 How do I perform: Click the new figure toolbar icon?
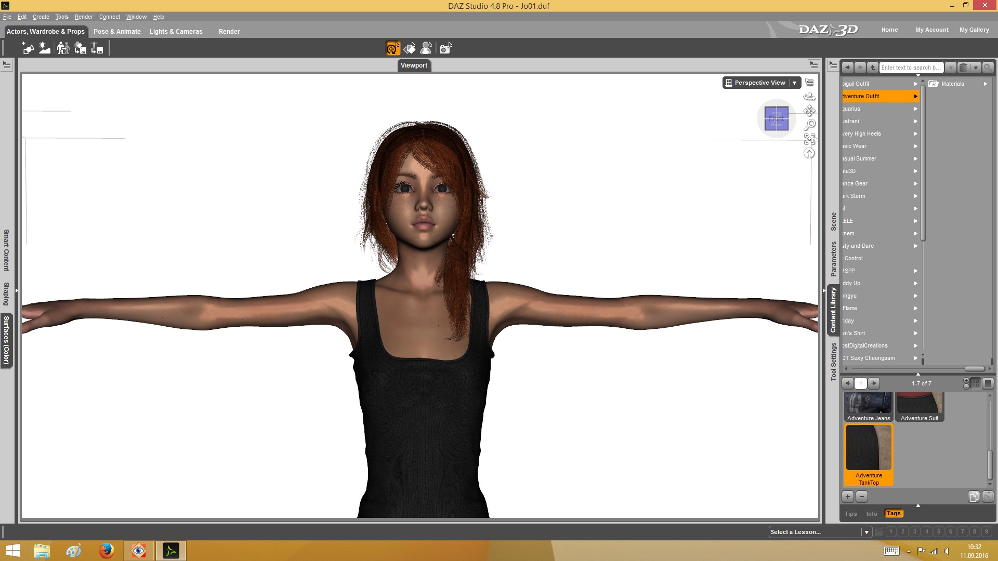[x=28, y=48]
